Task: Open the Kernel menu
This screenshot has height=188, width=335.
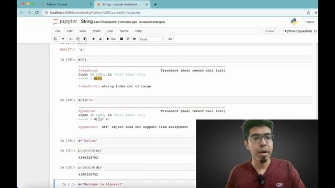Action: (124, 31)
